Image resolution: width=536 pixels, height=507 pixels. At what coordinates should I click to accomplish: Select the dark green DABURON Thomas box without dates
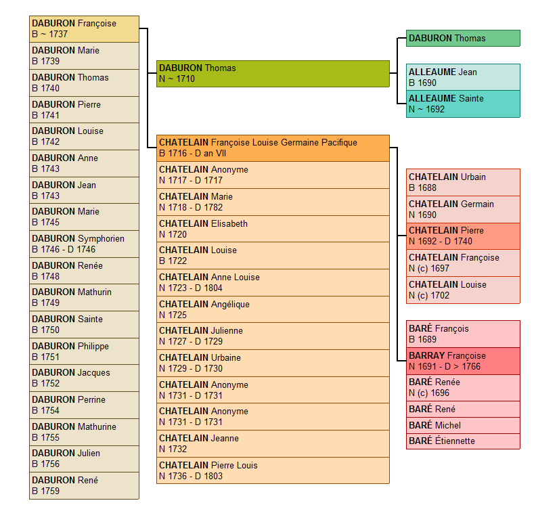[463, 39]
